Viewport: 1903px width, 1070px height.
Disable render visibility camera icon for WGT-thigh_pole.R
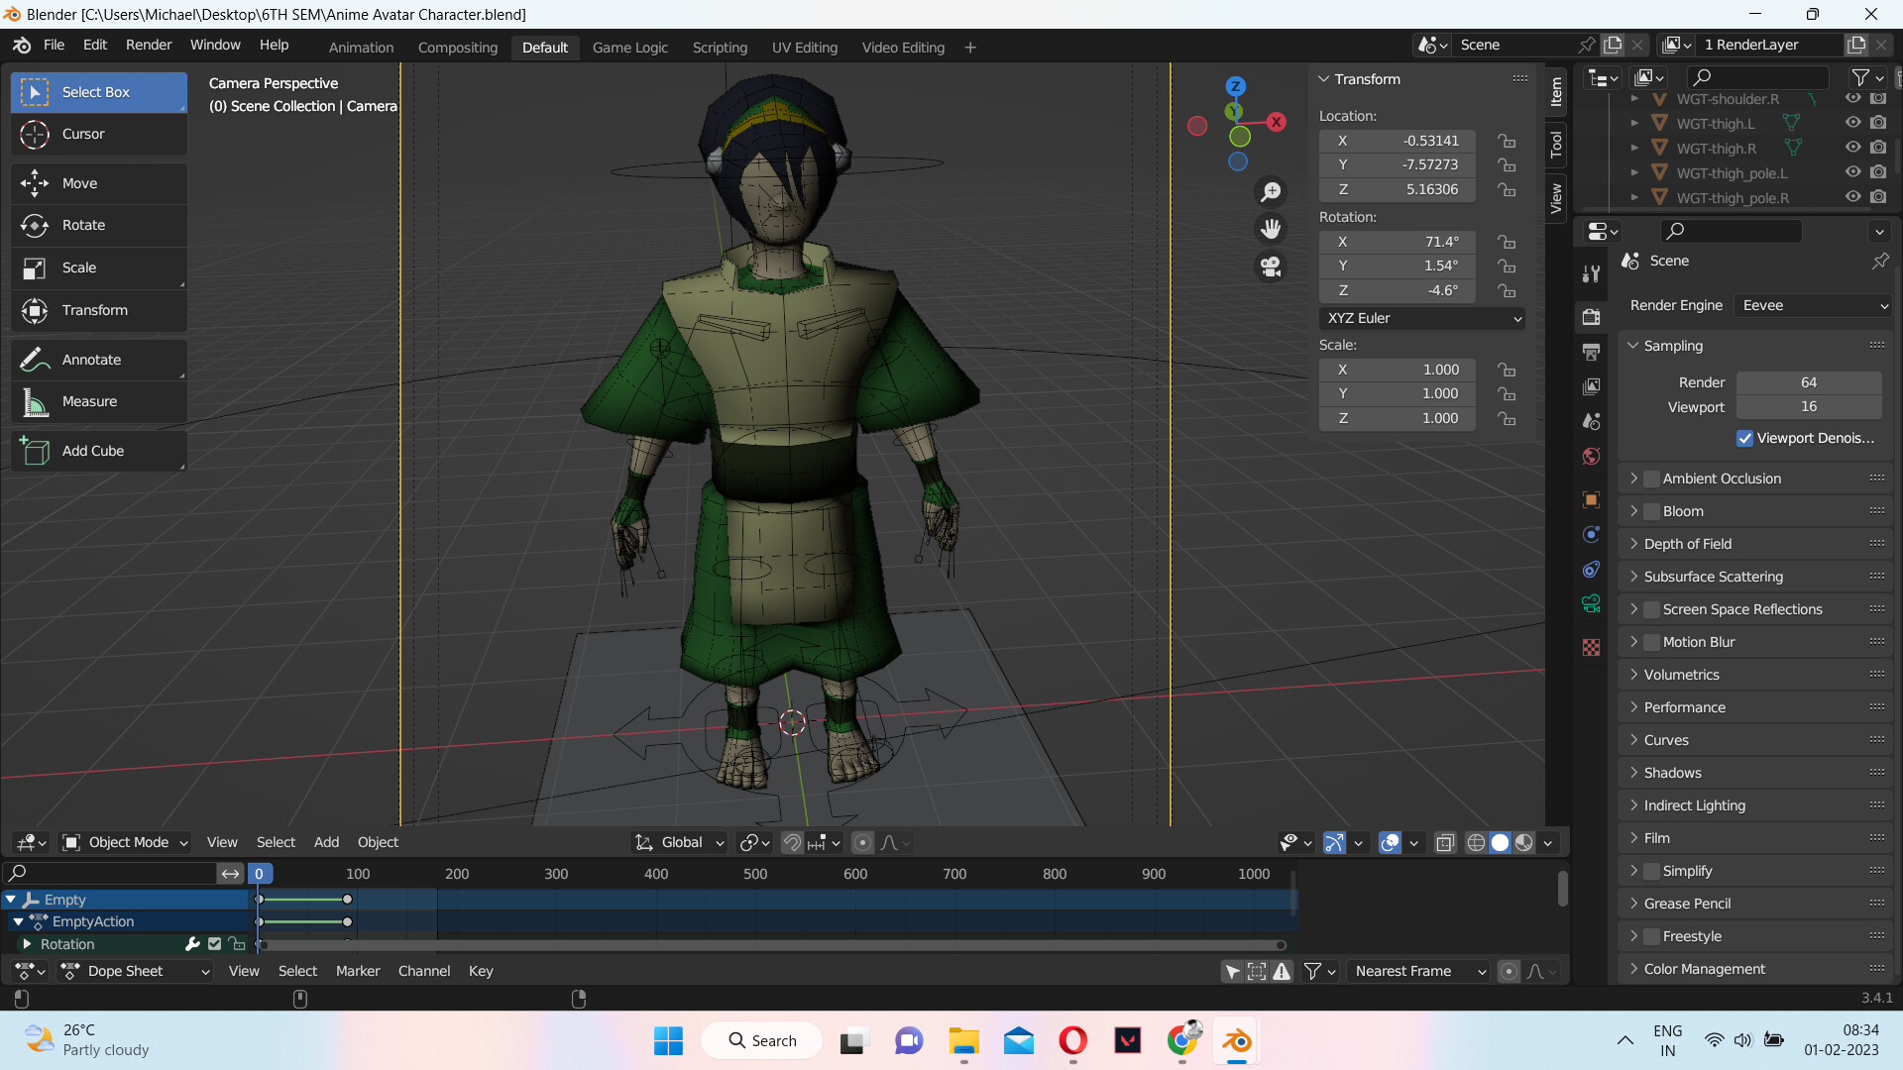1878,197
